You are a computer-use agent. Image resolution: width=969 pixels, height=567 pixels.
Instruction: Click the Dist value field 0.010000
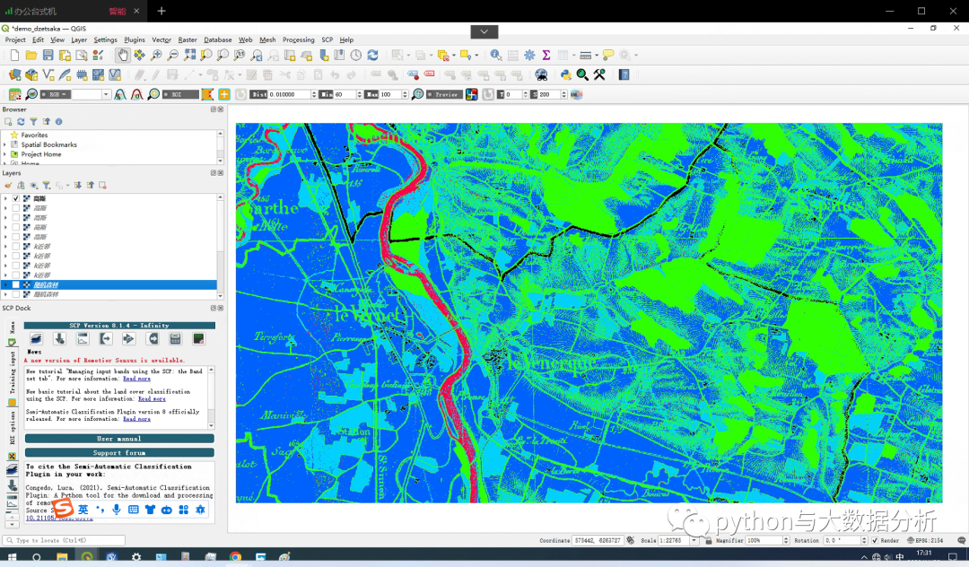(289, 94)
